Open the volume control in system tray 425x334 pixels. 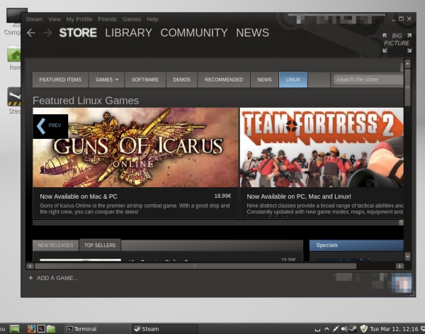coord(344,329)
